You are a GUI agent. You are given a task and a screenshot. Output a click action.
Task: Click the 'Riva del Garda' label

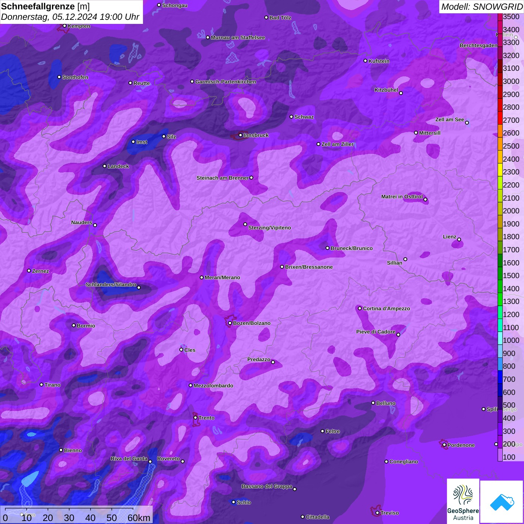pyautogui.click(x=129, y=458)
